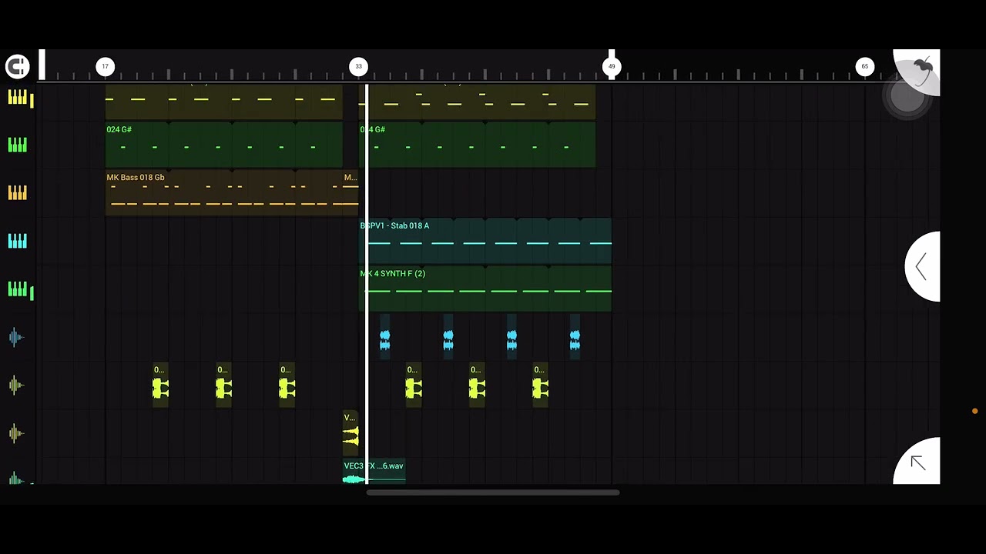
Task: Select the cyan piano icon of the BSPV1 Stab track
Action: [18, 241]
